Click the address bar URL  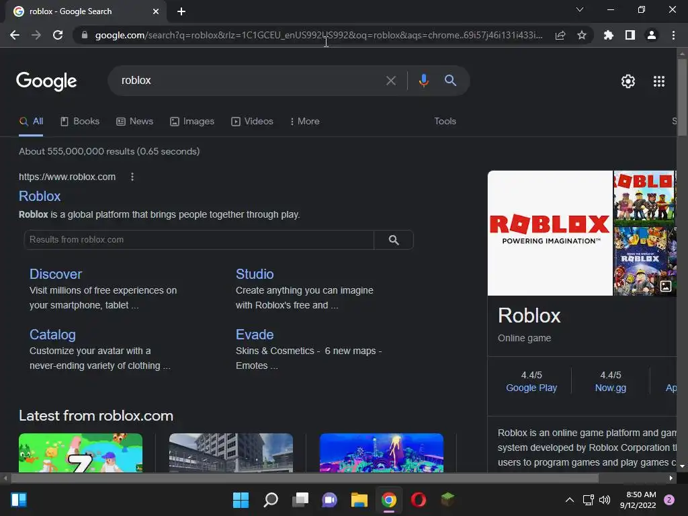319,35
